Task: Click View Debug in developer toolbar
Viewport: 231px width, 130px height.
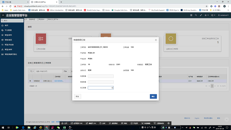Action: [x=113, y=123]
